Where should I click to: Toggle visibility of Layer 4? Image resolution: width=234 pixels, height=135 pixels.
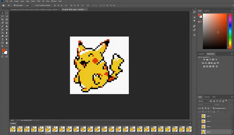(199, 116)
